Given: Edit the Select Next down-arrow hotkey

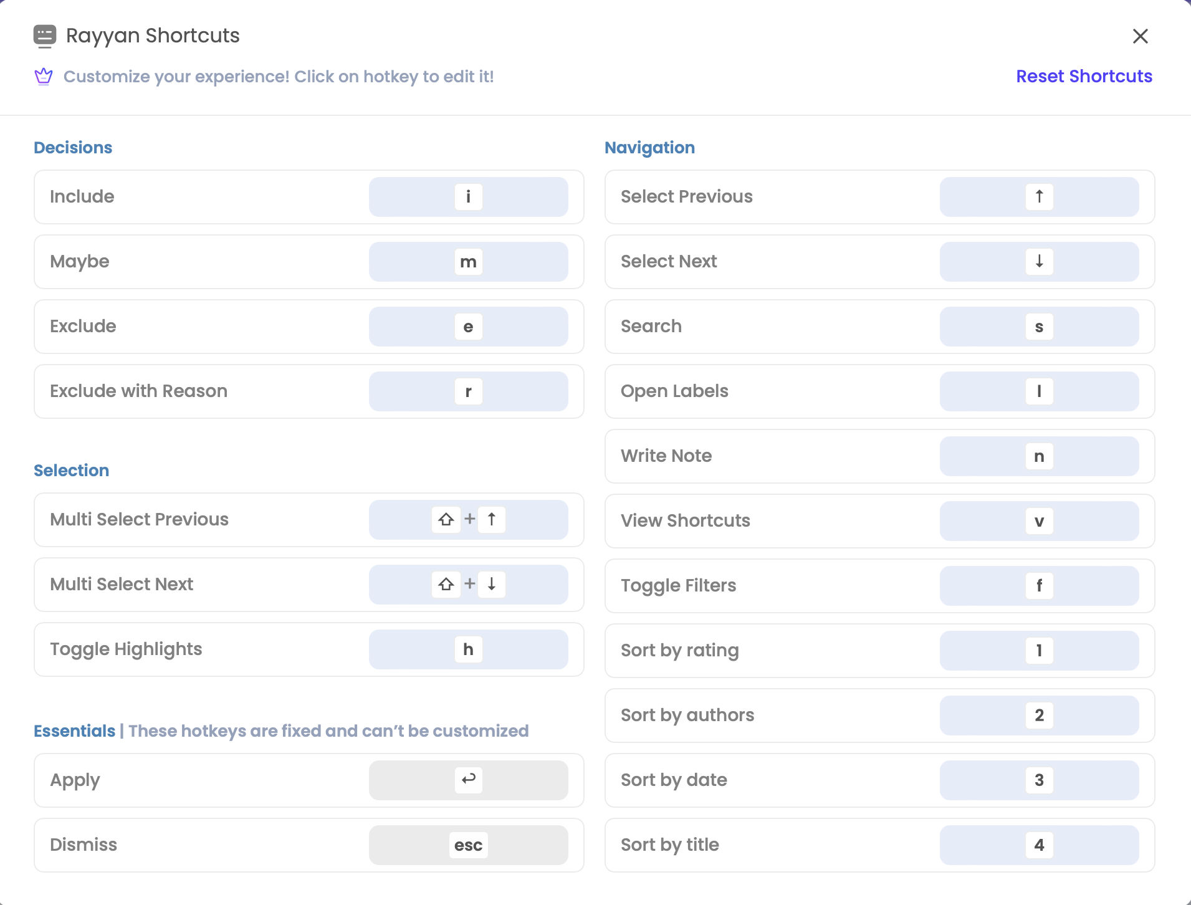Looking at the screenshot, I should [x=1039, y=262].
